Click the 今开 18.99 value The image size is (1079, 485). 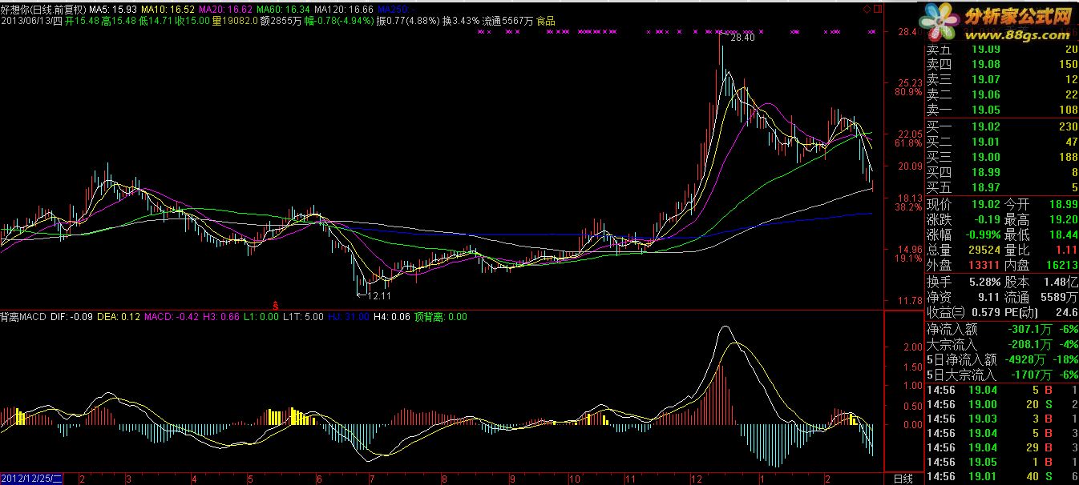click(1062, 204)
